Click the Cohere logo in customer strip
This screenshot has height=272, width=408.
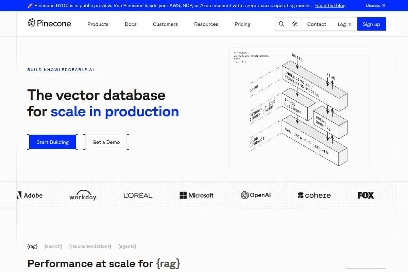click(x=314, y=195)
